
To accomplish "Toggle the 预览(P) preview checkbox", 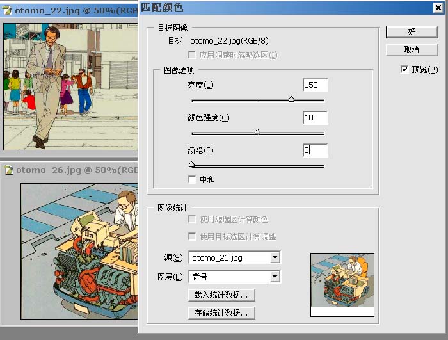I will (x=404, y=70).
